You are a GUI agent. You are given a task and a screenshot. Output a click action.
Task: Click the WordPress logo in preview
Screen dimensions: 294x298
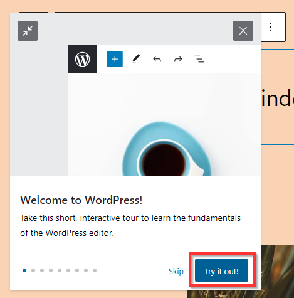coord(82,59)
